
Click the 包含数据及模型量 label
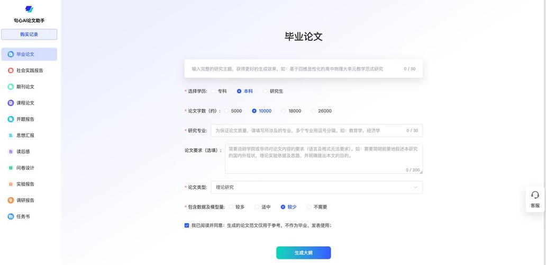(206, 207)
